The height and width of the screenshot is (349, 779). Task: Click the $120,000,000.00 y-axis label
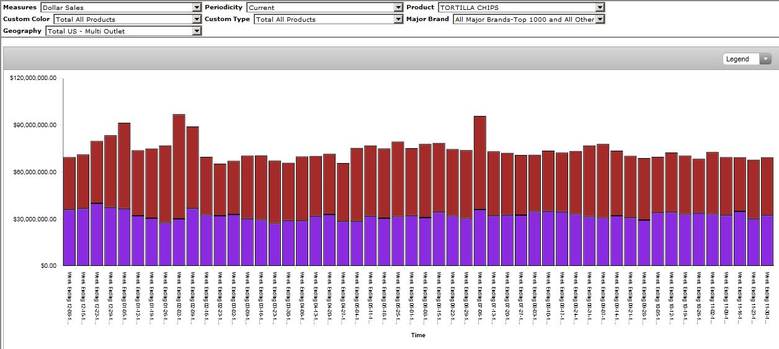pyautogui.click(x=33, y=78)
